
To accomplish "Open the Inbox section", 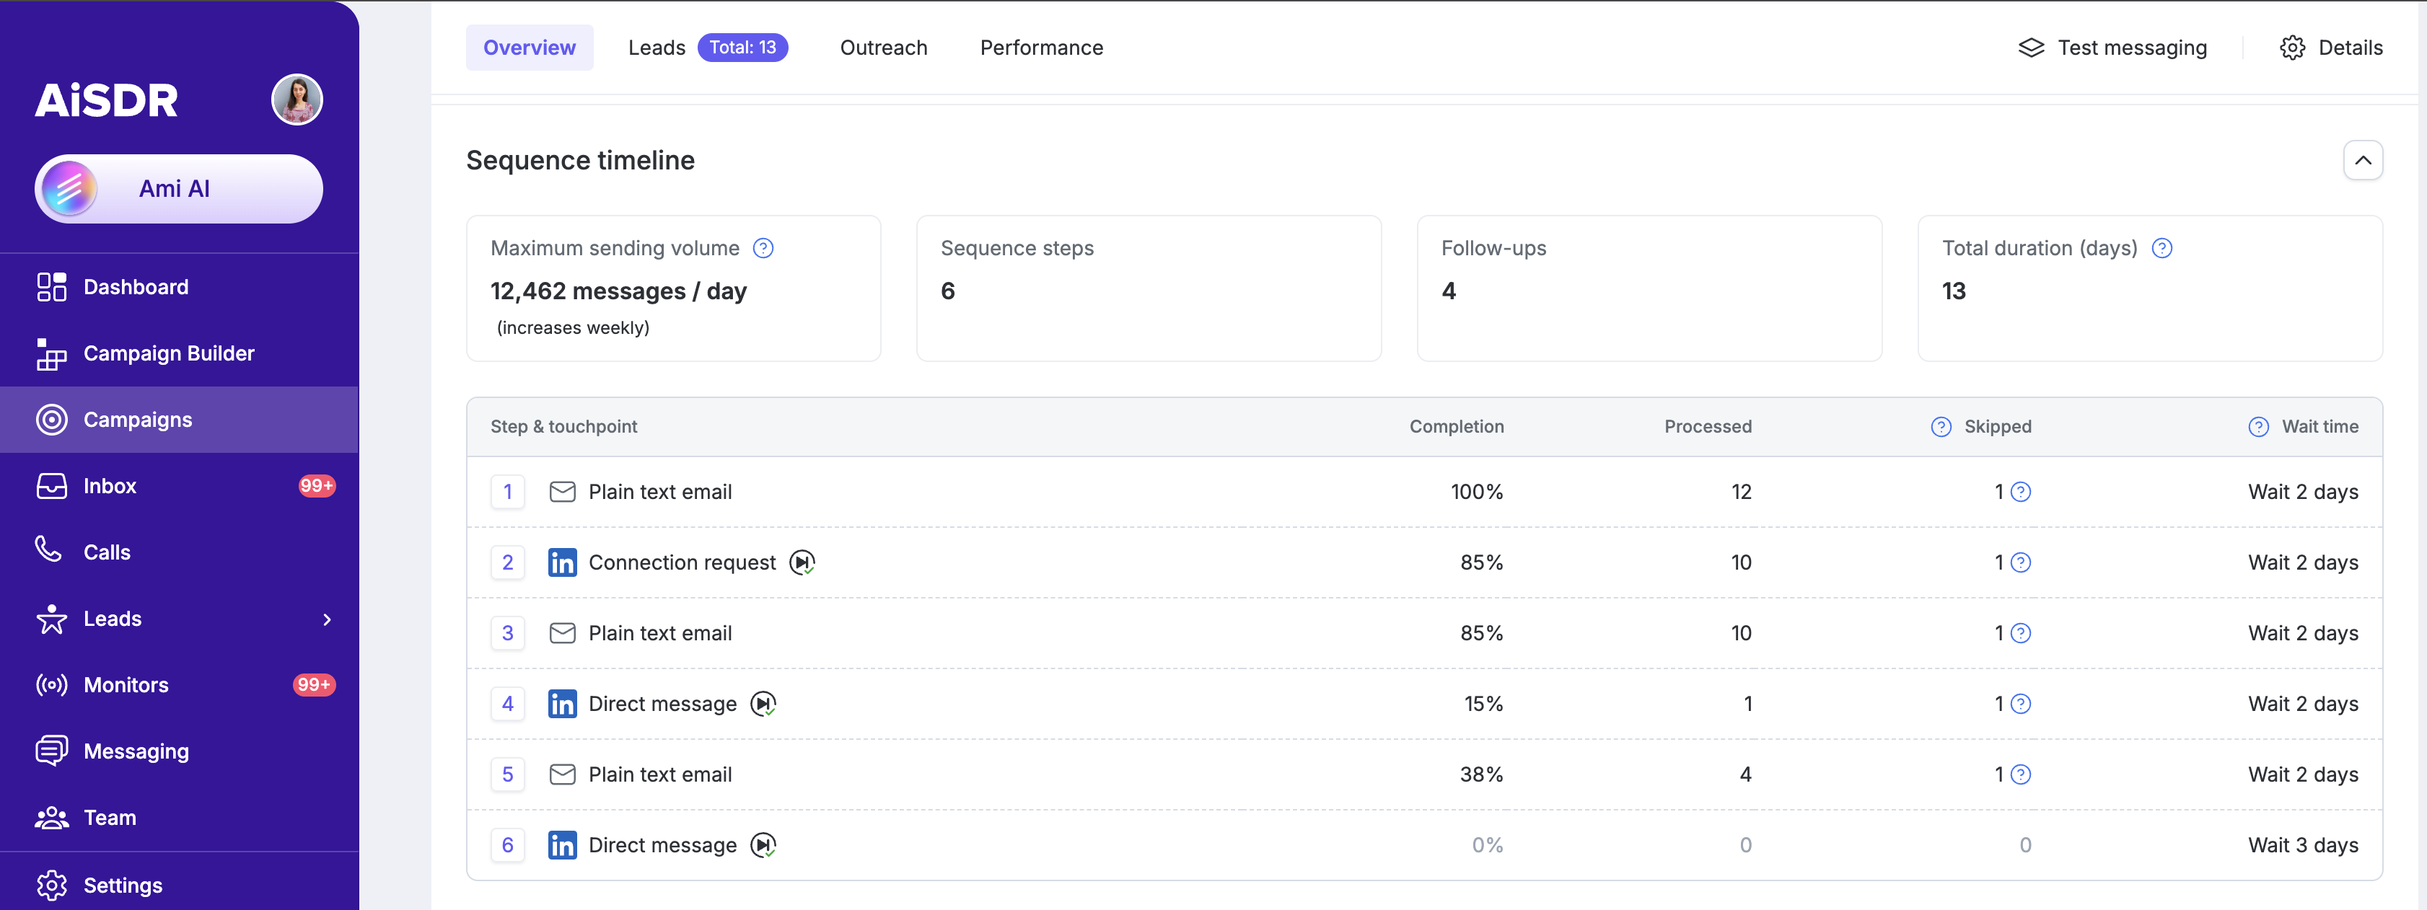I will [179, 486].
